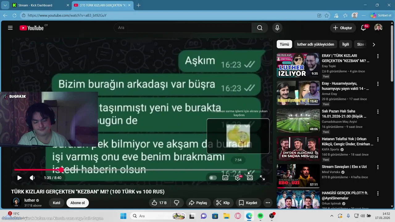
Task: Open Edge settings and more menu
Action: pyautogui.click(x=364, y=15)
